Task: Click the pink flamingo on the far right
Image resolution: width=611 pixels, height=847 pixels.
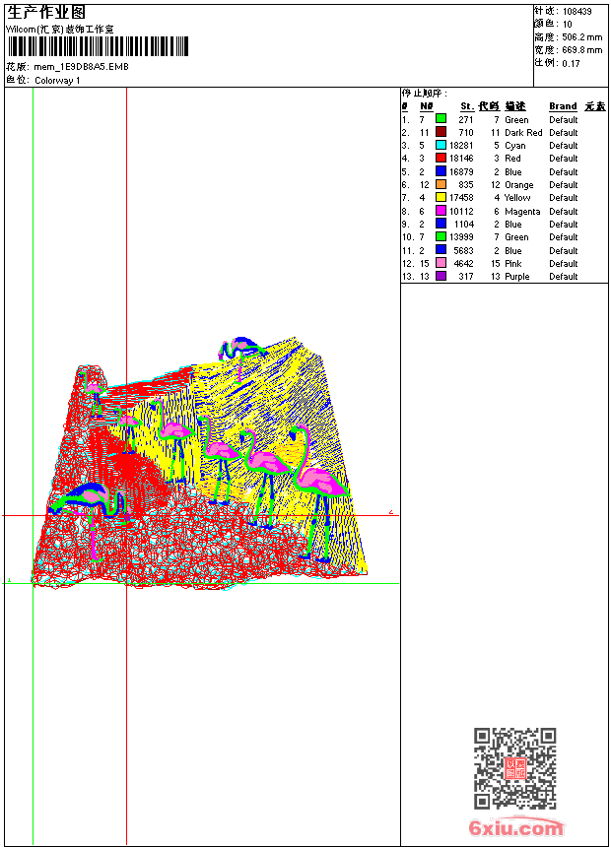Action: tap(318, 480)
